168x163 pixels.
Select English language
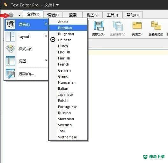pyautogui.click(x=68, y=52)
